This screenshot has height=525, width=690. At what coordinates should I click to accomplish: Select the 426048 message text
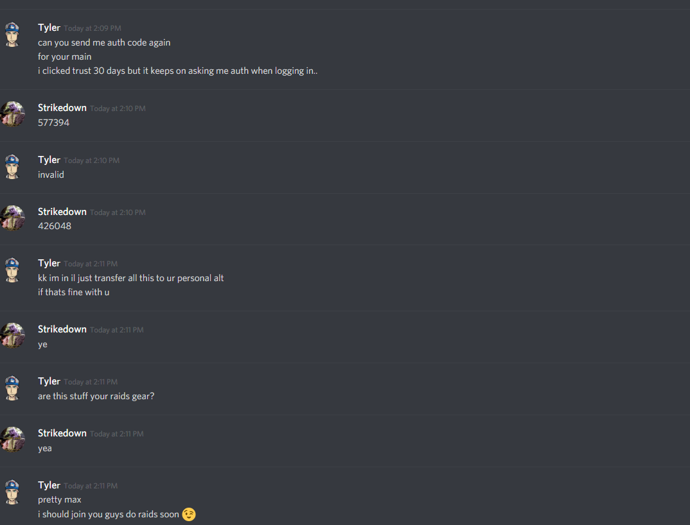point(55,226)
